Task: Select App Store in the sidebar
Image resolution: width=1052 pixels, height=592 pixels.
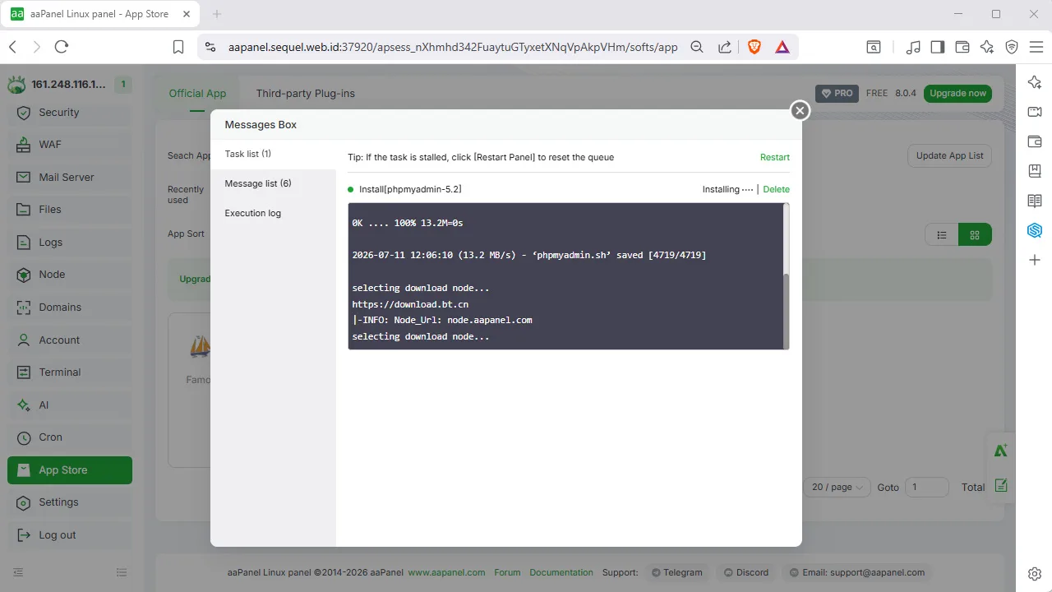Action: coord(70,470)
